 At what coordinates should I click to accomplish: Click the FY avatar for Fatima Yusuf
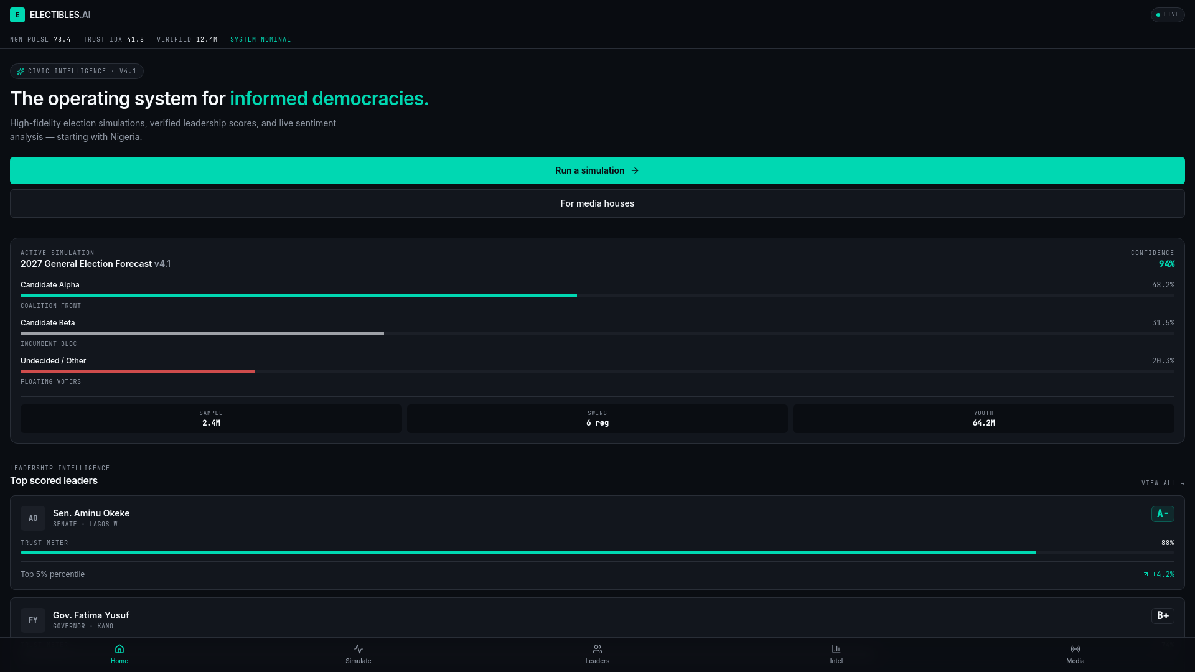tap(33, 620)
